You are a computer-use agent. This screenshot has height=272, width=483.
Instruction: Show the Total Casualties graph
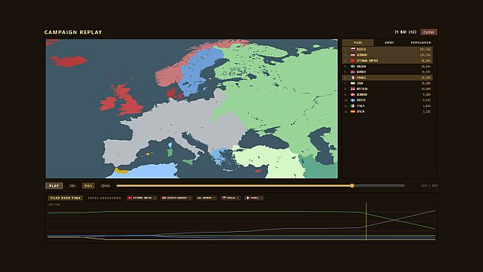105,198
